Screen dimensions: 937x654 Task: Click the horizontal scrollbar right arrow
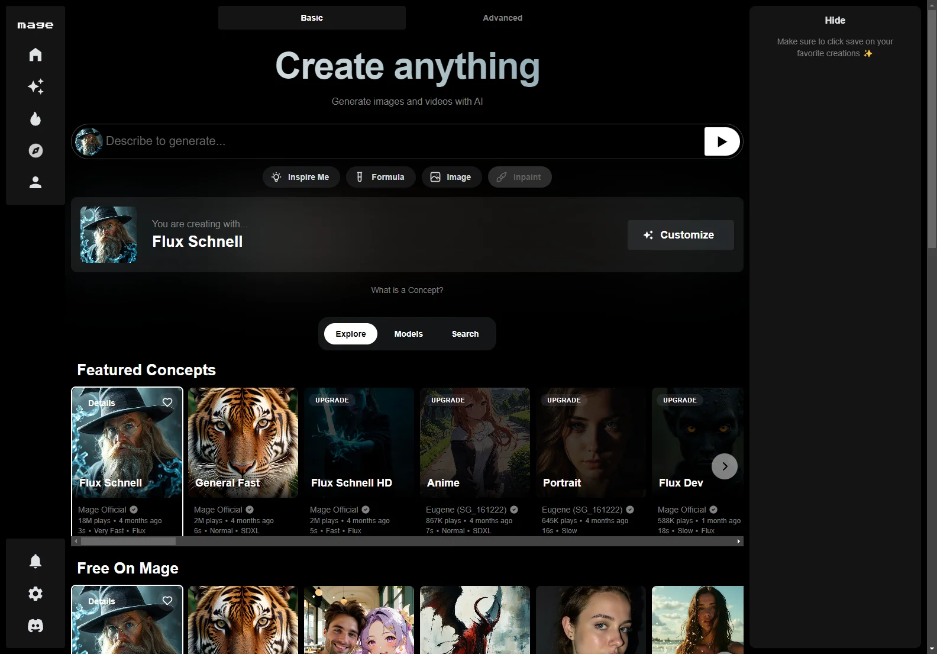click(x=738, y=541)
